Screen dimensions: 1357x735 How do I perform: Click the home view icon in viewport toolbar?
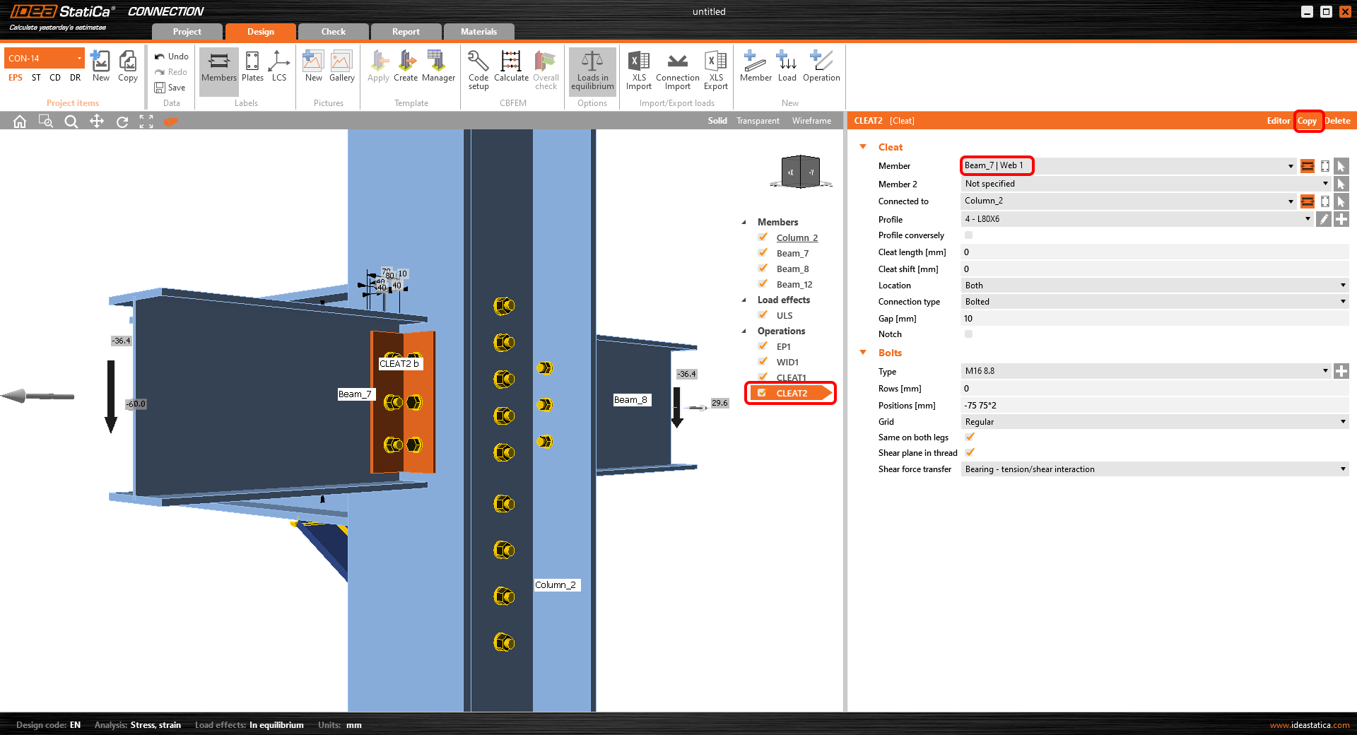click(x=20, y=122)
